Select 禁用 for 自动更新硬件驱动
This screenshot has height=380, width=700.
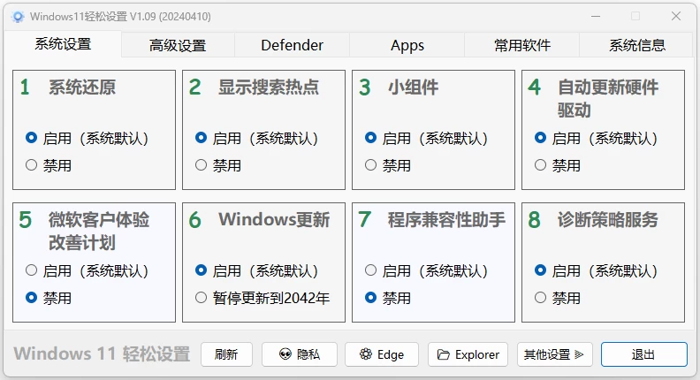point(541,165)
